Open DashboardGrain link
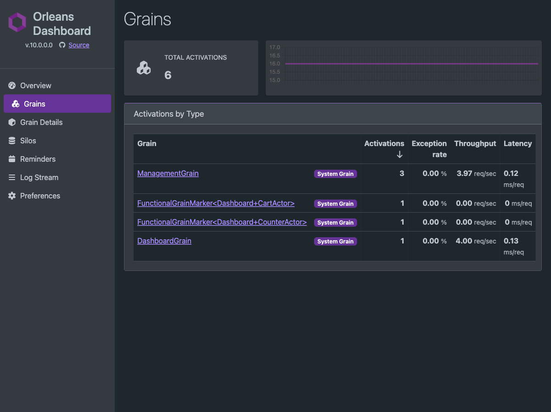The width and height of the screenshot is (551, 412). [x=164, y=241]
